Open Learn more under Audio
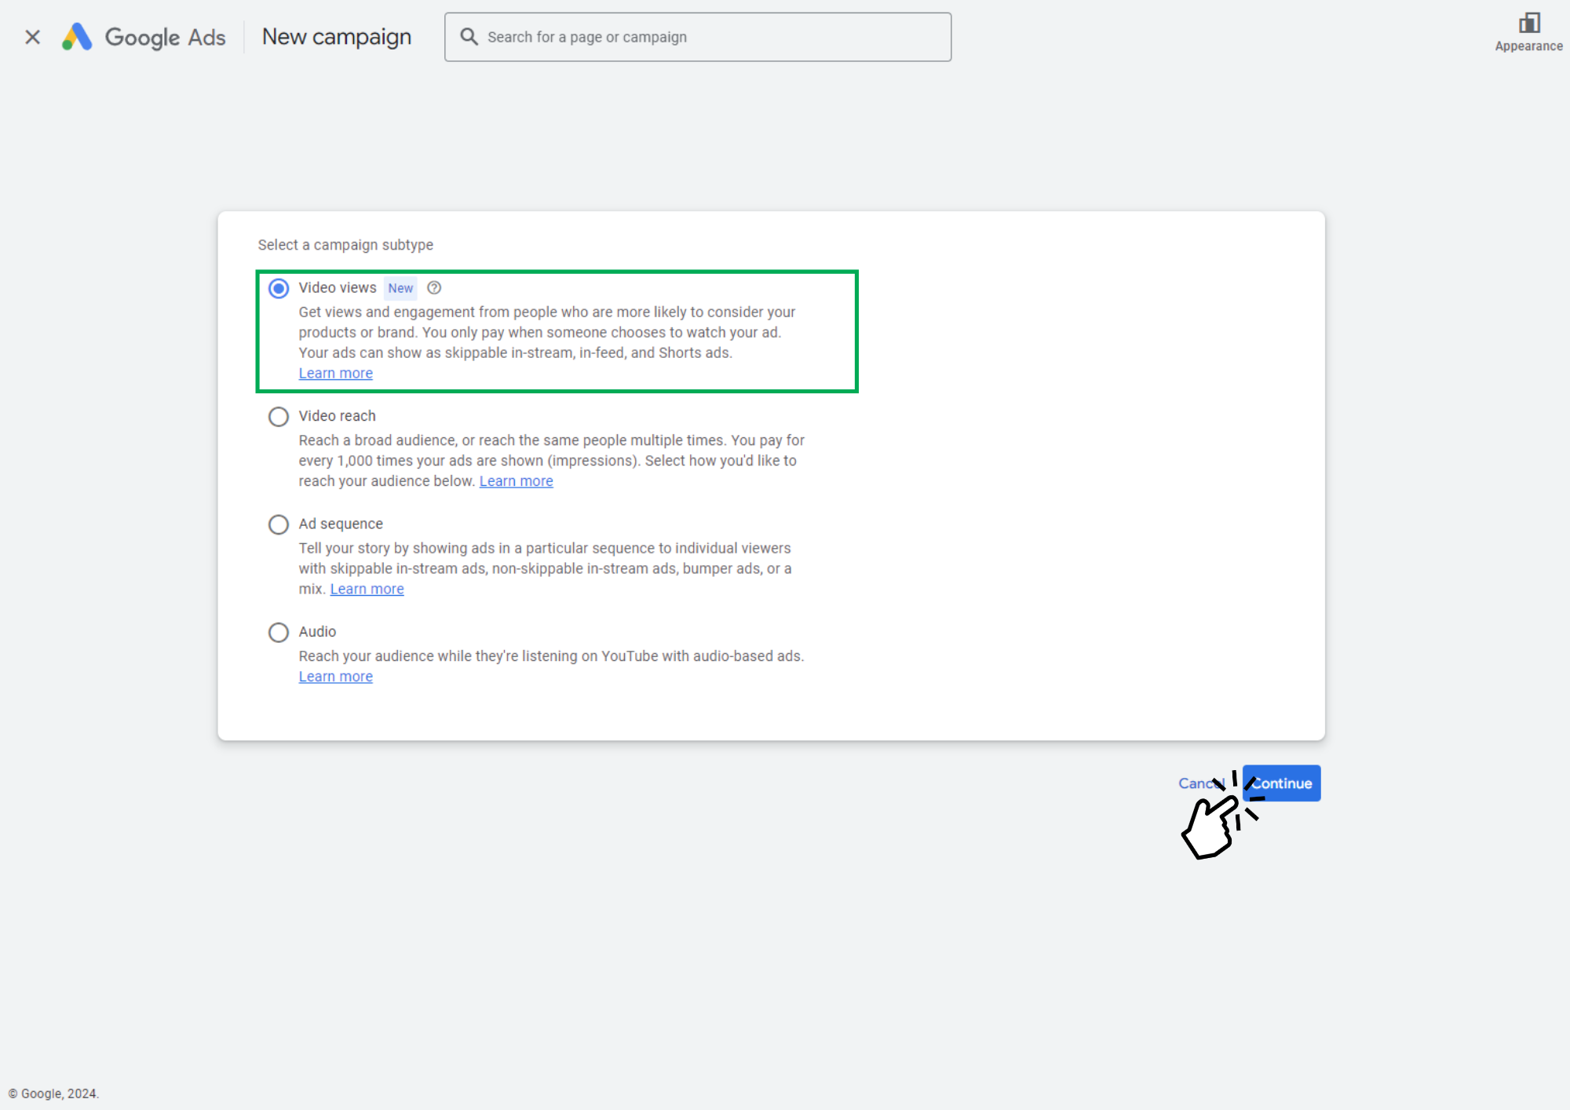Screen dimensions: 1570x1110 point(335,677)
